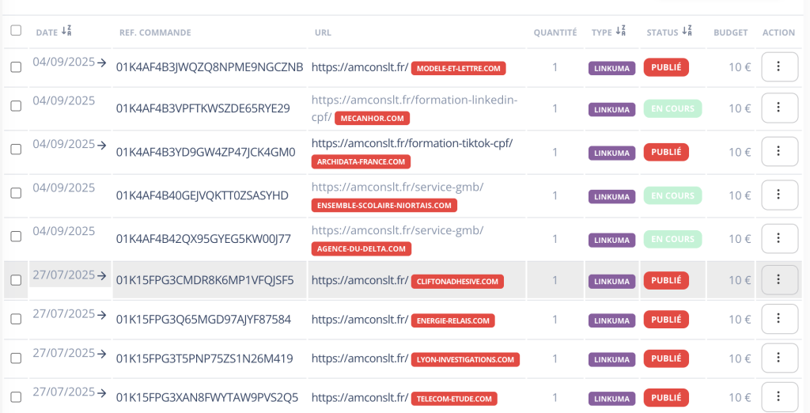The image size is (810, 413).
Task: Sort table by the DATE column icon
Action: pyautogui.click(x=66, y=32)
